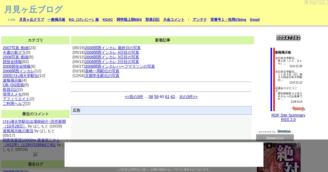Open the 関学陸上部BBS link
Screen dimensions: 328x172
(129, 20)
